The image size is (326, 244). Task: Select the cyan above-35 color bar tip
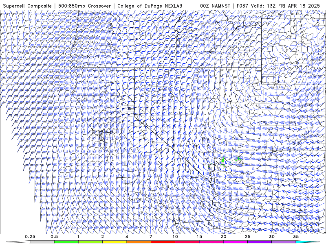click(x=308, y=242)
